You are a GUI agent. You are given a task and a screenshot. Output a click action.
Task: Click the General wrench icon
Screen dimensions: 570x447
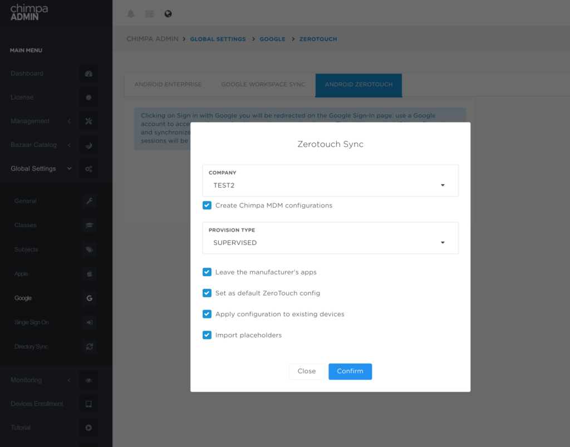tap(90, 201)
